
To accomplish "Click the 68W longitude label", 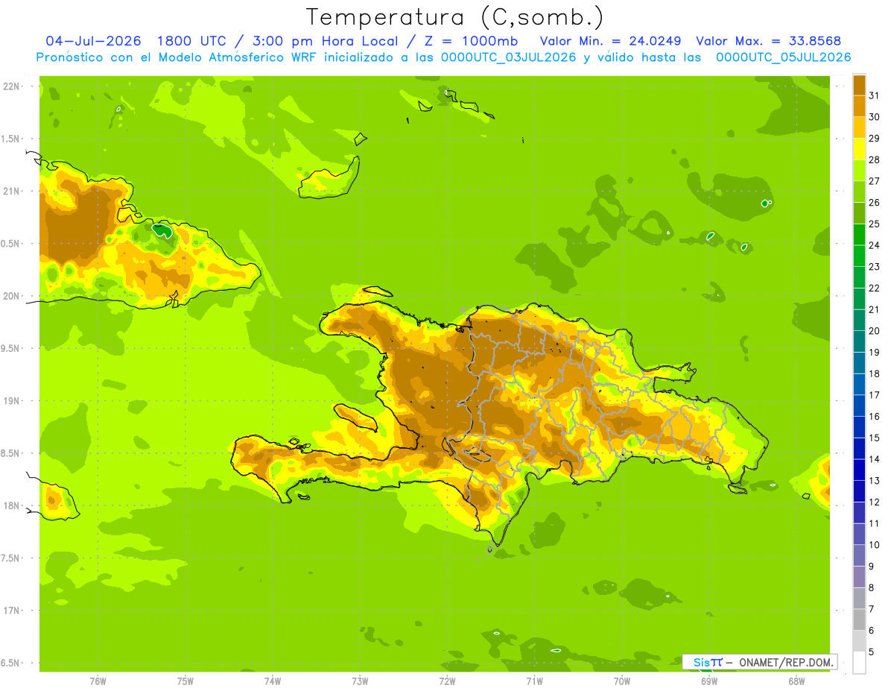I will click(796, 681).
